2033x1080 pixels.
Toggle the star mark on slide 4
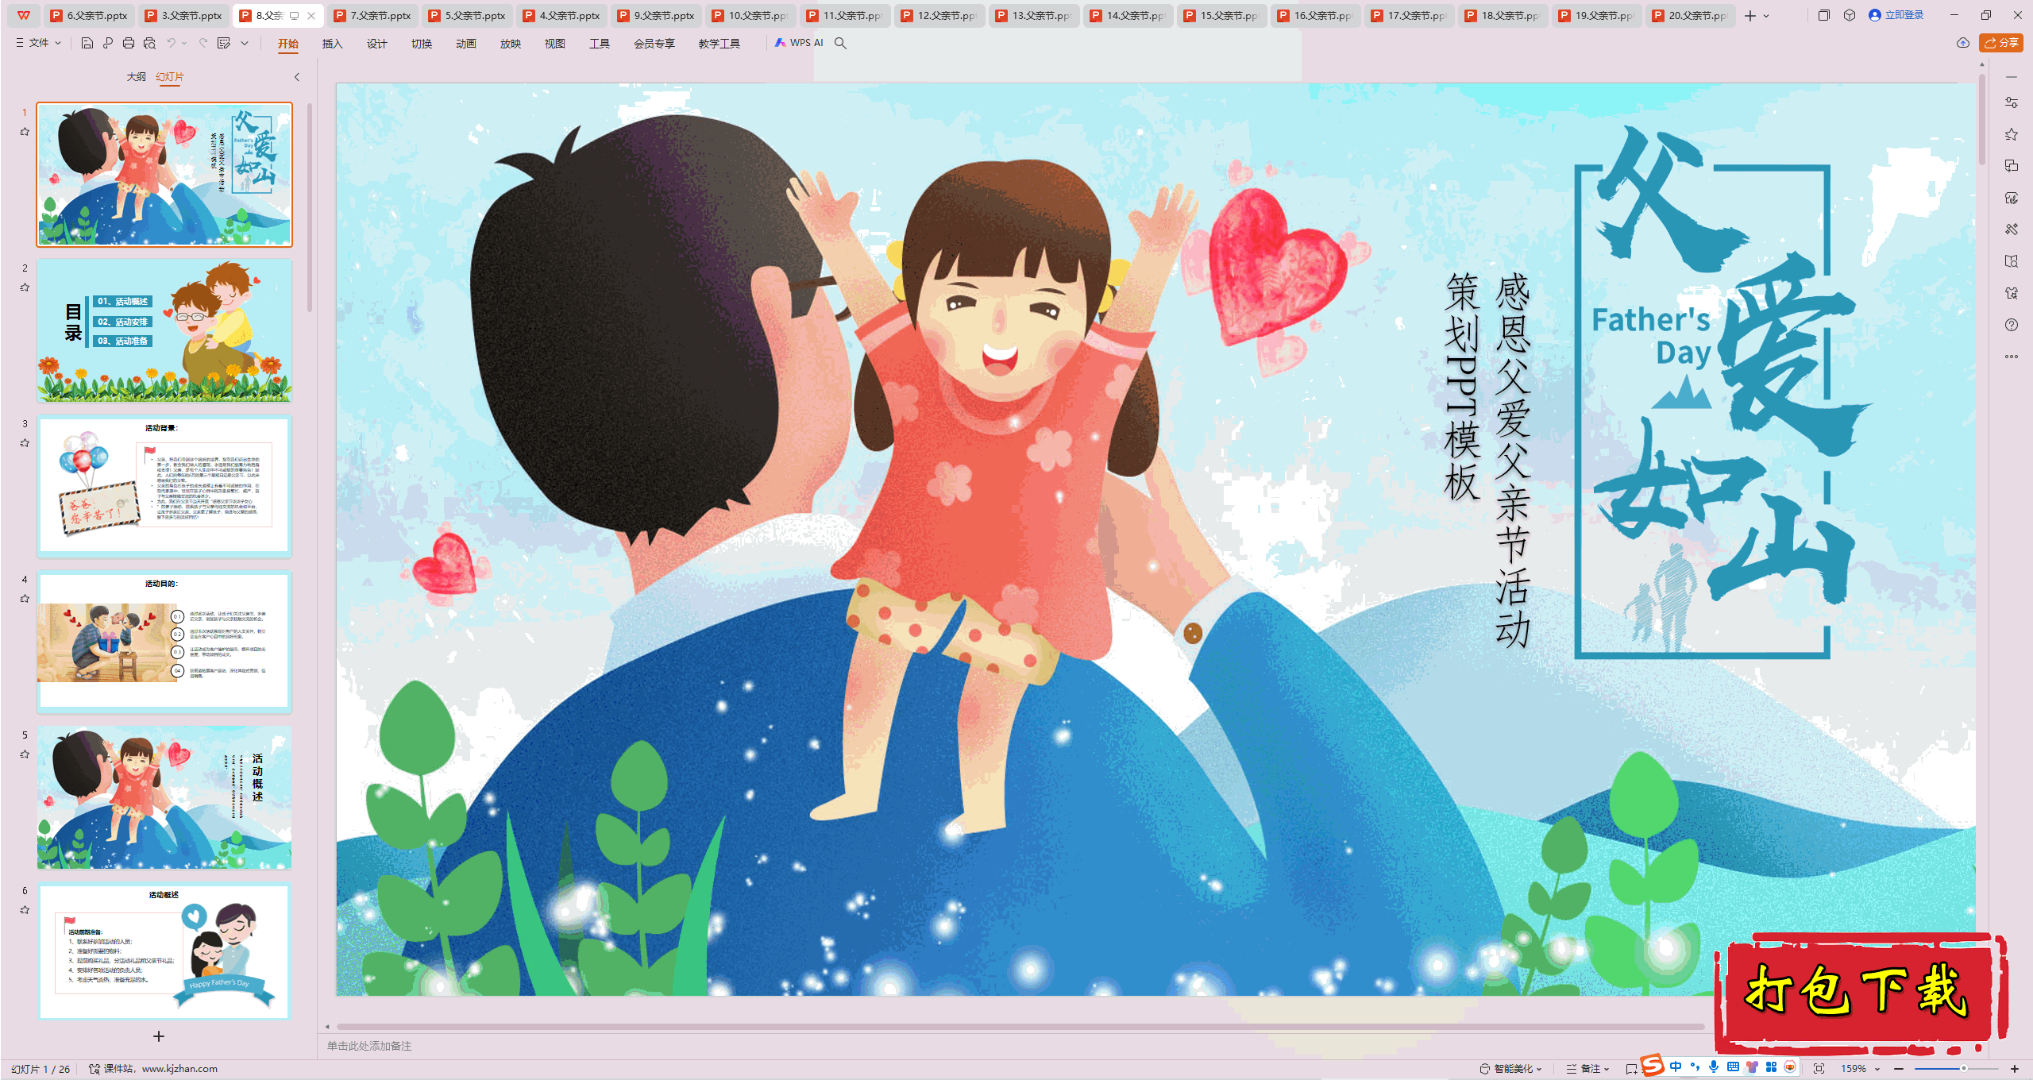pyautogui.click(x=25, y=599)
